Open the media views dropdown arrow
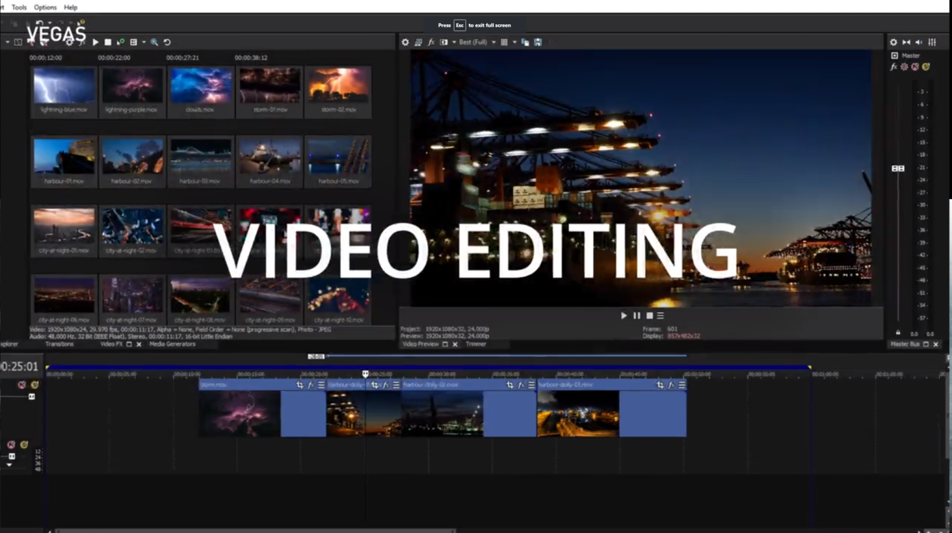952x533 pixels. (144, 42)
